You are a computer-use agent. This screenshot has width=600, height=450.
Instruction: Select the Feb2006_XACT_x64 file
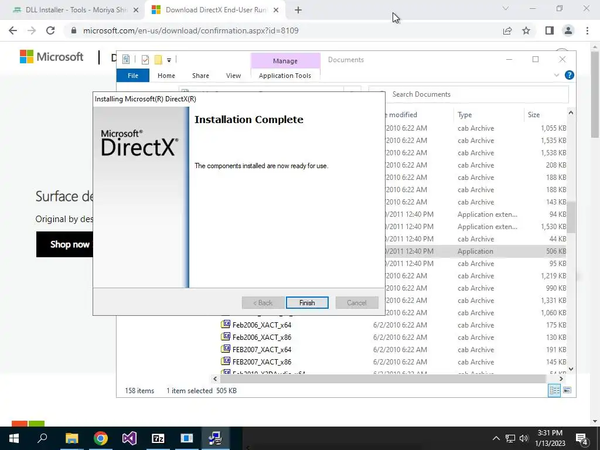tap(262, 325)
